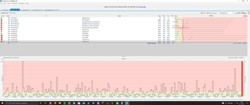Click the check mark on vodafone.de tab
Screen dimensions: 250x105
(x=19, y=10)
